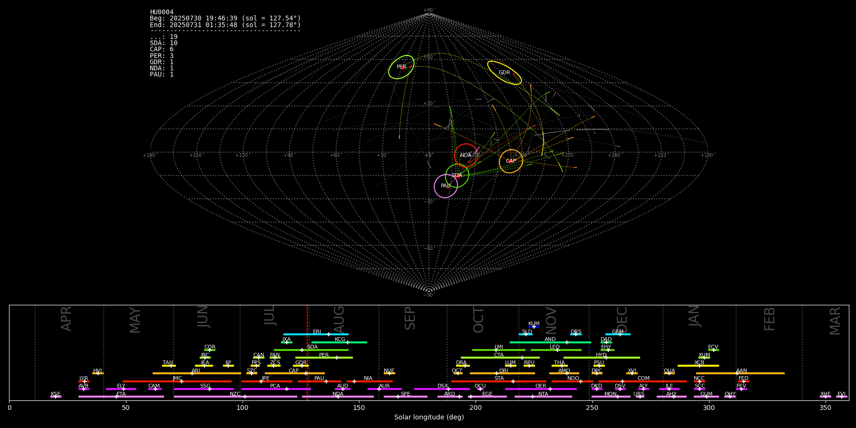Select the yellow GDR radiant ellipse on sky map
Screen dimensions: 856x428
coord(505,73)
